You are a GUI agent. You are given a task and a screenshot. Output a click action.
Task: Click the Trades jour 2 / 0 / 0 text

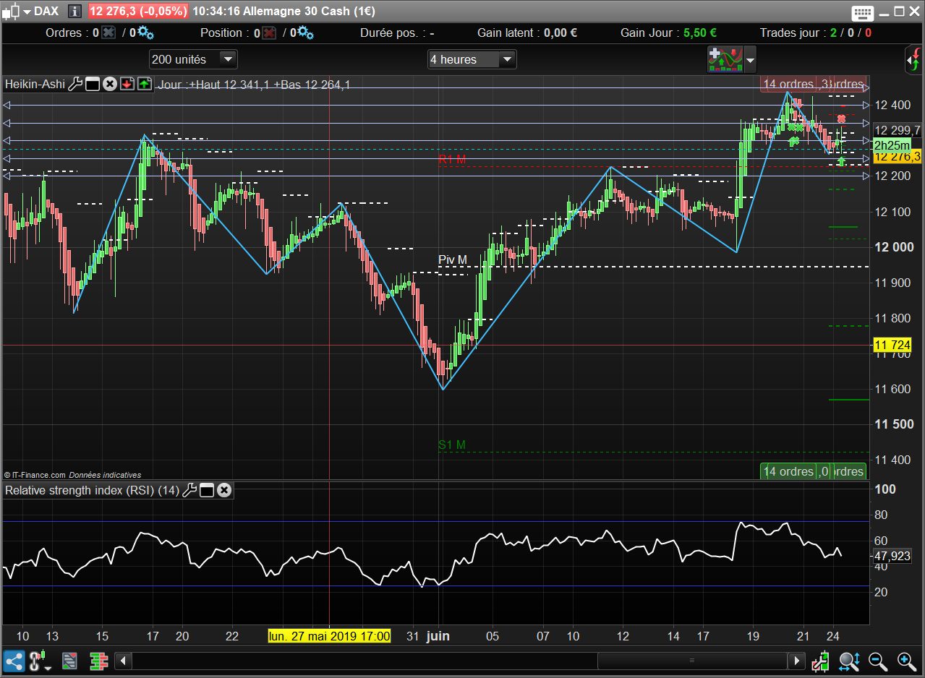tap(815, 33)
